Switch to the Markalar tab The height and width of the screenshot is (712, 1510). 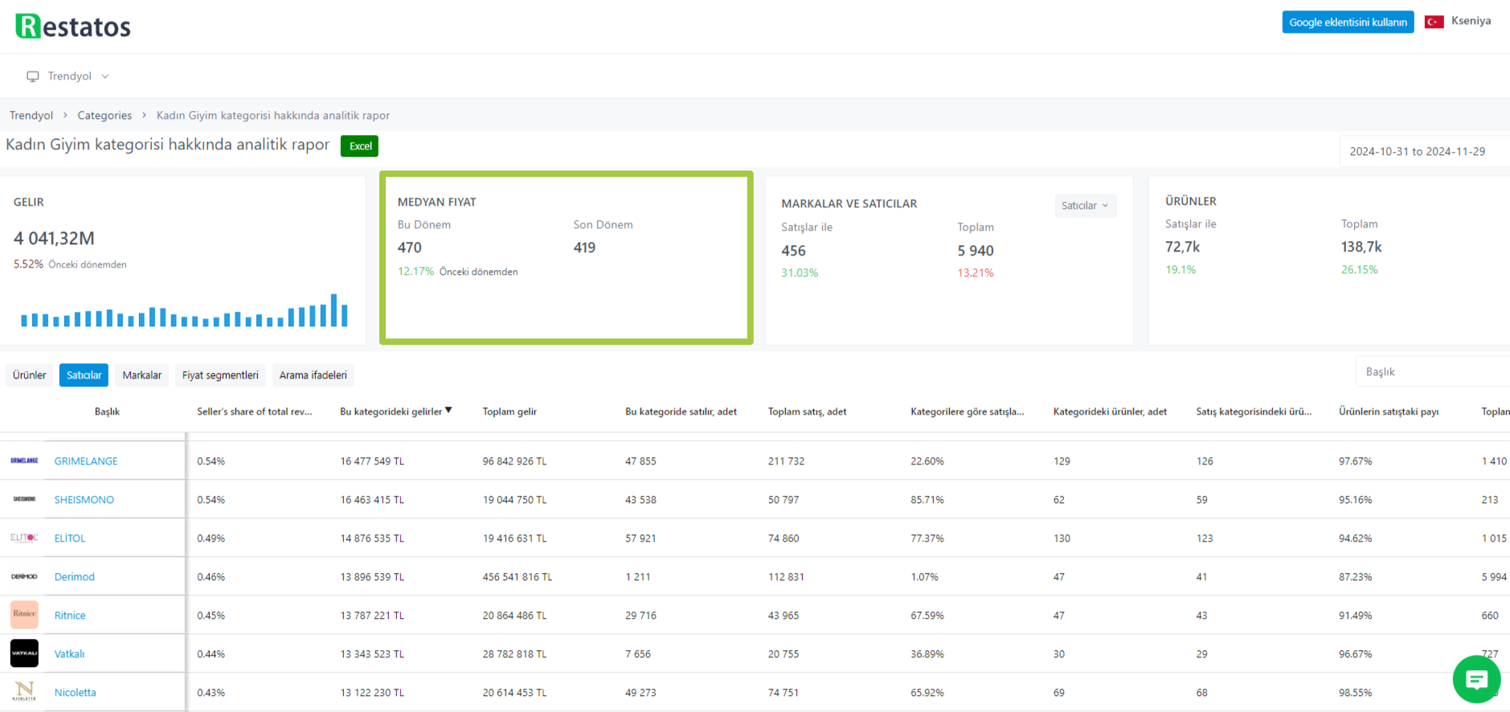142,375
